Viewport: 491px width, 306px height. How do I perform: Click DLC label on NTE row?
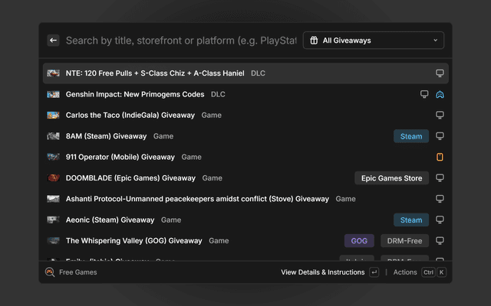point(258,73)
